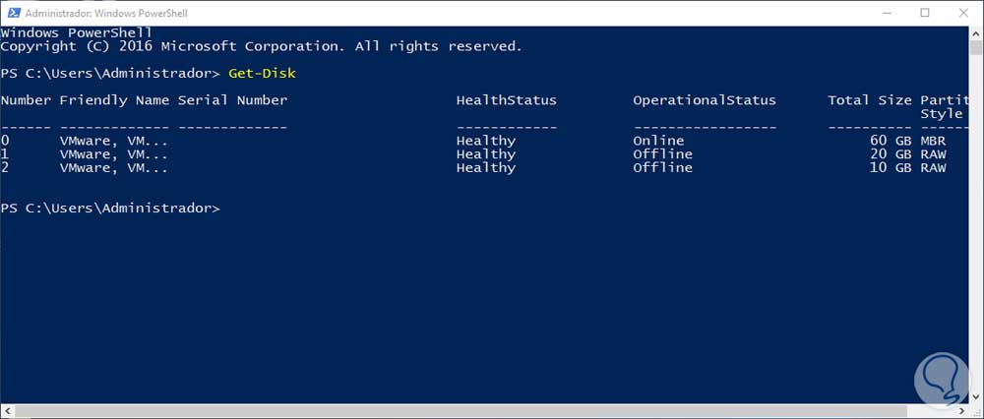Click the horizontal scrollbar left arrow
984x419 pixels.
tap(7, 411)
